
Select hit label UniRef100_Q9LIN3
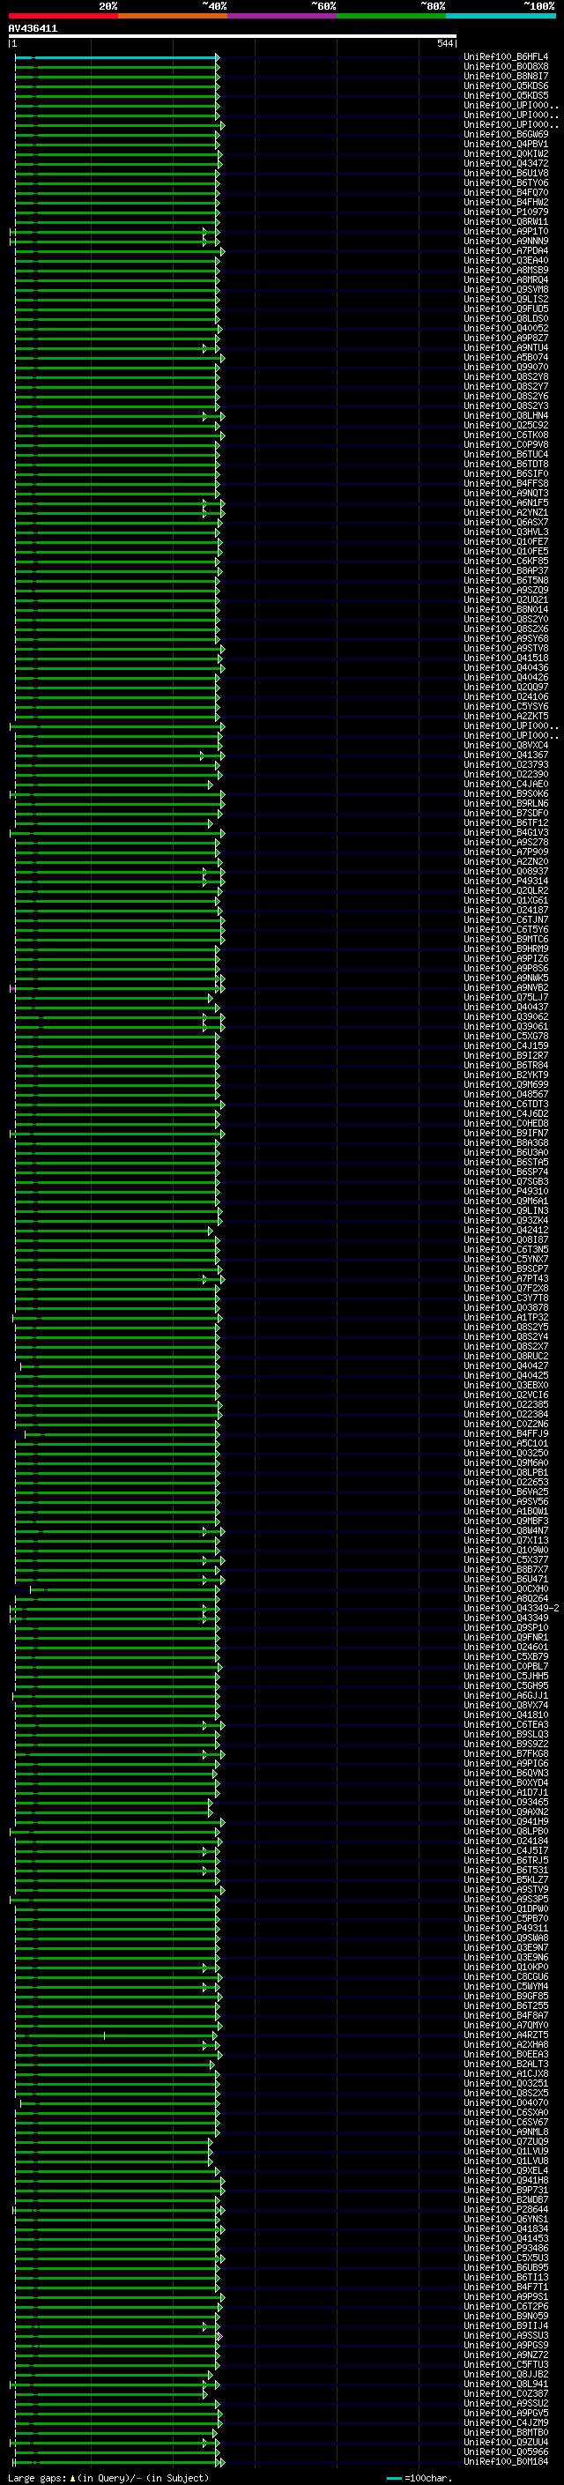pyautogui.click(x=505, y=1210)
